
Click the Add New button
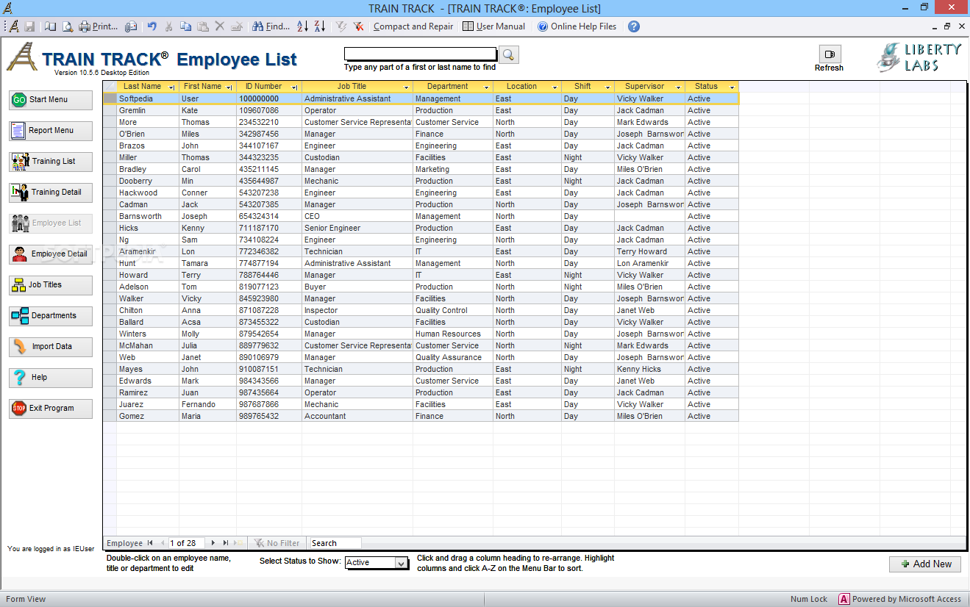tap(925, 564)
